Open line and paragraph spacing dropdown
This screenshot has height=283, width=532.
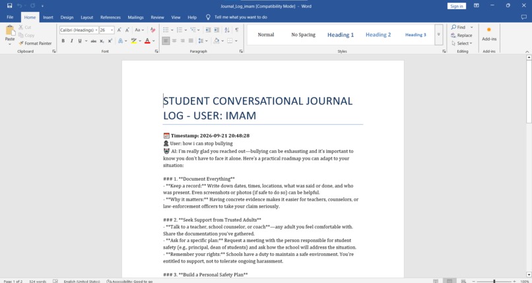[203, 41]
